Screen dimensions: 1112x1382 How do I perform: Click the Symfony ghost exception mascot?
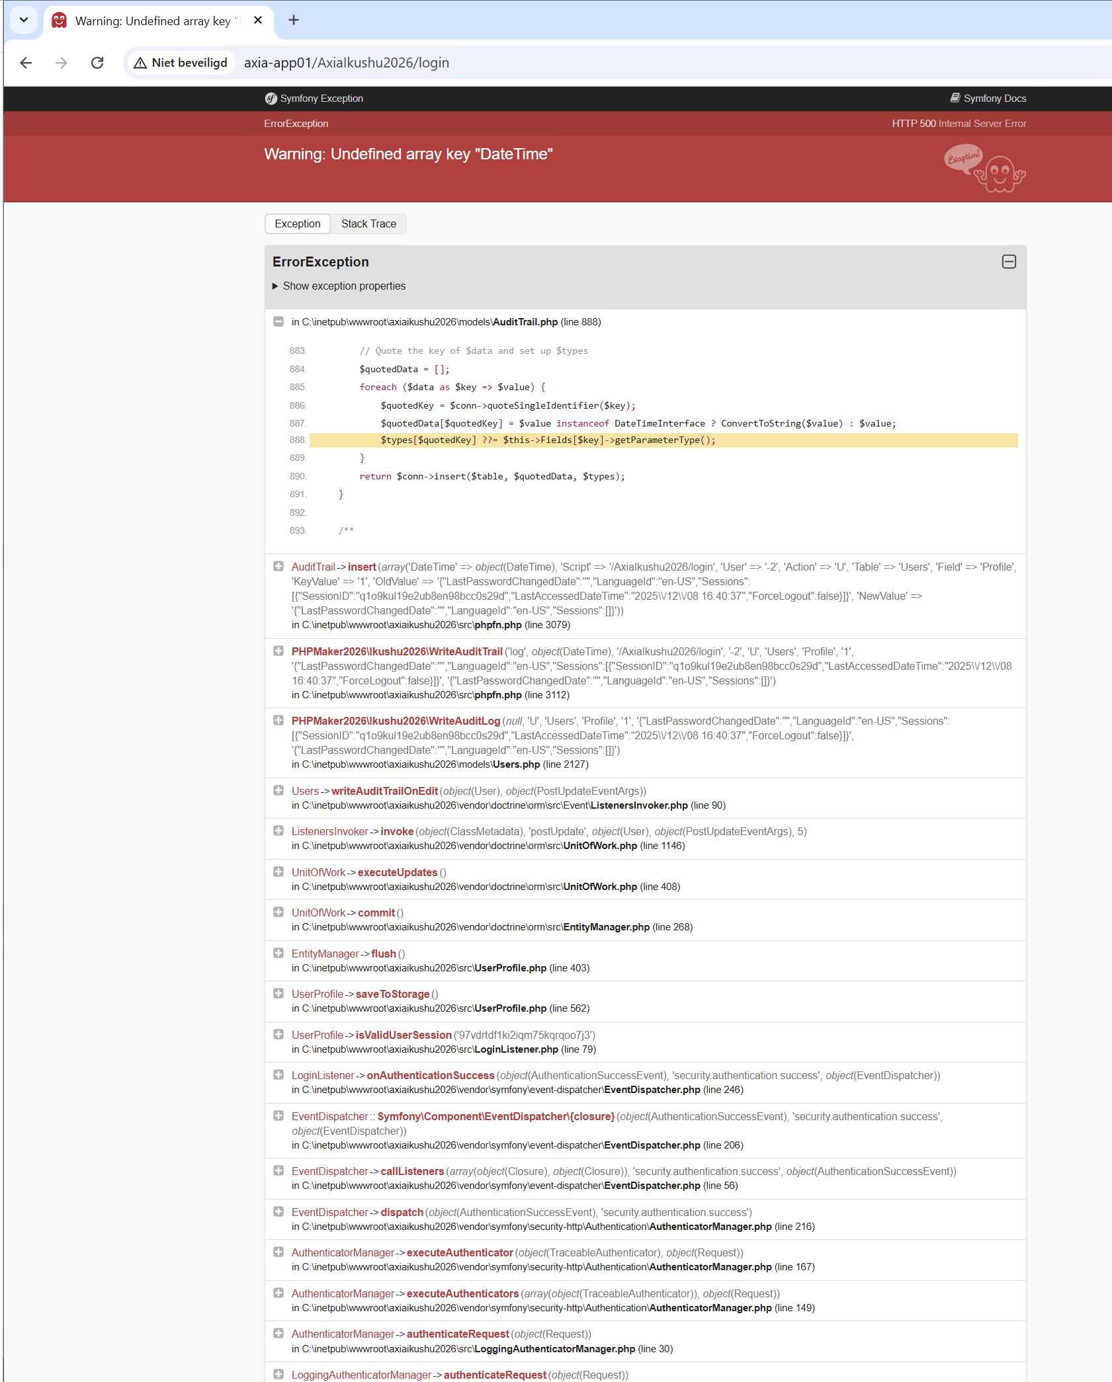(x=999, y=175)
